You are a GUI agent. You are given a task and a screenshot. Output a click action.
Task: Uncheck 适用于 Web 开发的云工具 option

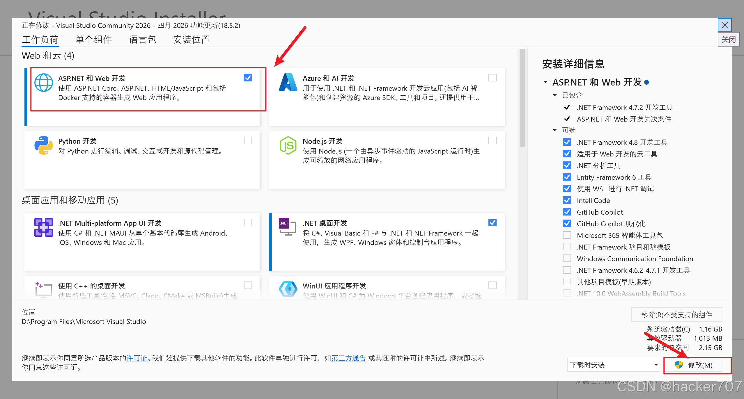[x=567, y=154]
